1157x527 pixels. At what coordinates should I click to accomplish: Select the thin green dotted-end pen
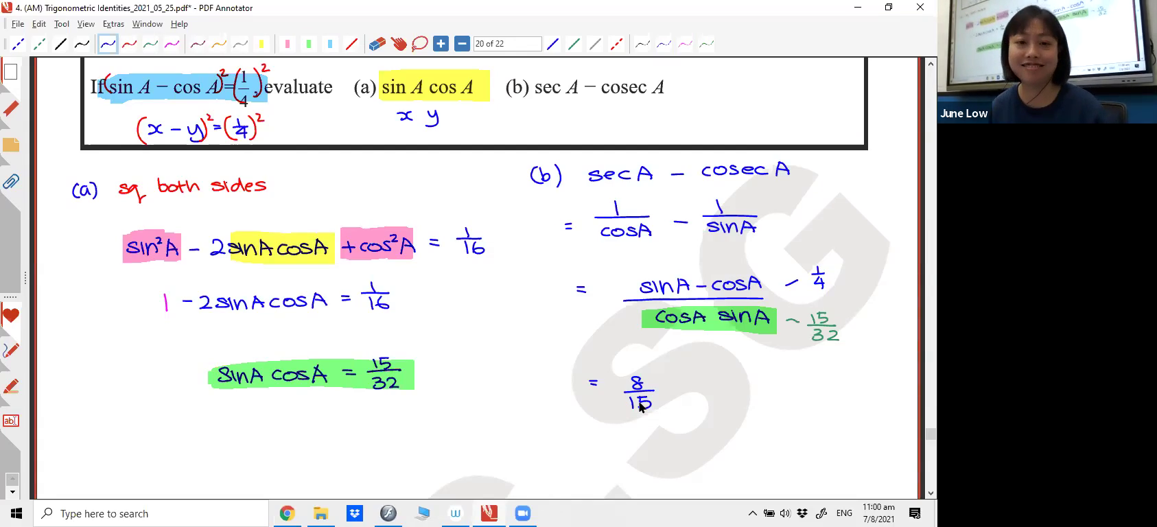[x=706, y=45]
